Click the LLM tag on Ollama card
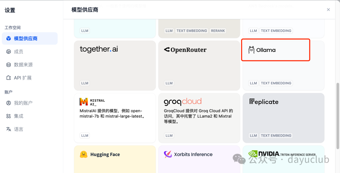Viewport: 340px width, 173px height. point(253,83)
